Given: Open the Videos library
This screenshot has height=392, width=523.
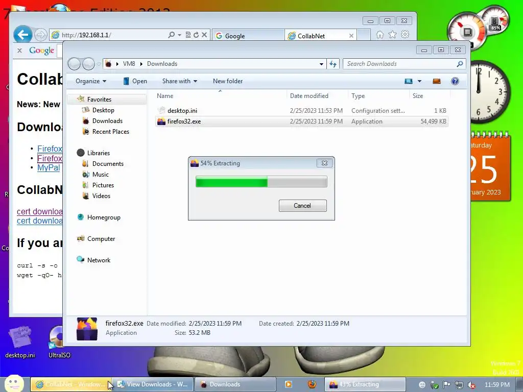Looking at the screenshot, I should pos(101,195).
